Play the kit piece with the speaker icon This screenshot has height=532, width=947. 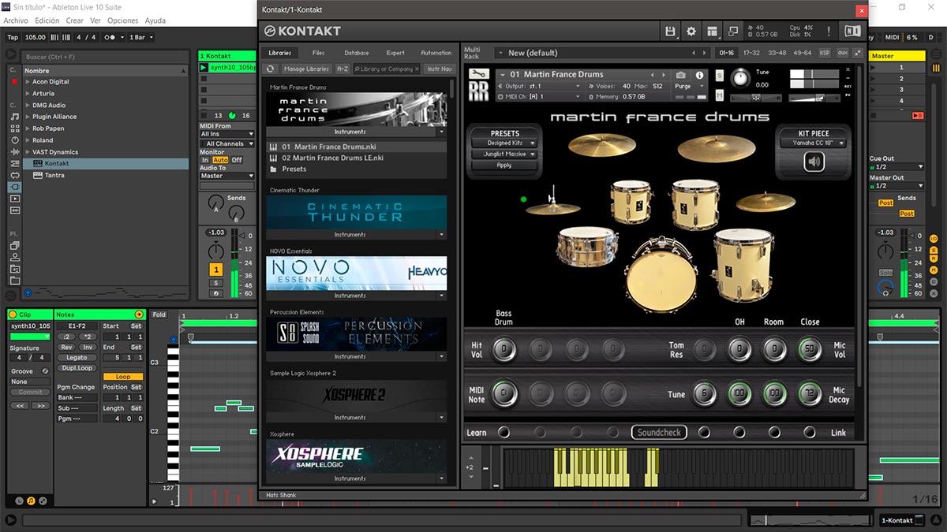814,162
